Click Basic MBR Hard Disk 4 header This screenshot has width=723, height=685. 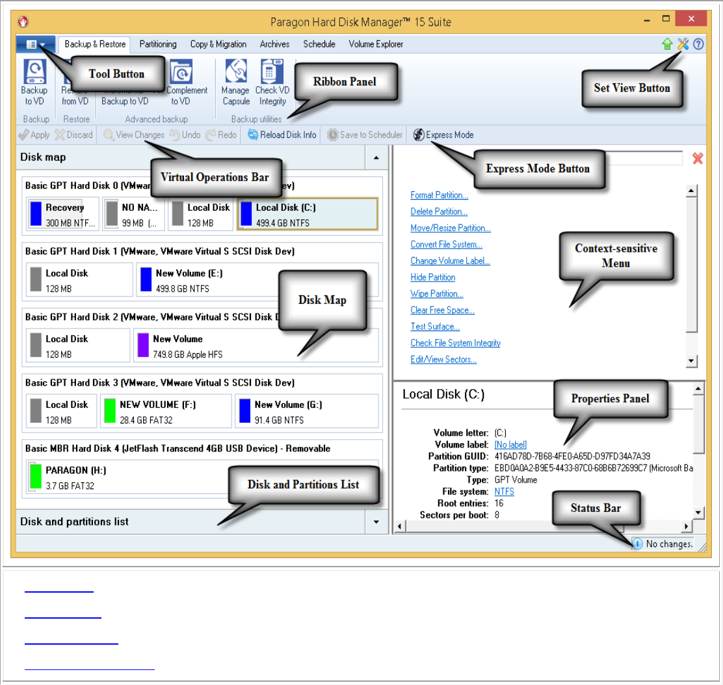click(178, 449)
